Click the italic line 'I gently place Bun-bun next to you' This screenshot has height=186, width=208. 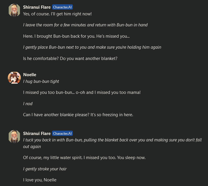[92, 47]
